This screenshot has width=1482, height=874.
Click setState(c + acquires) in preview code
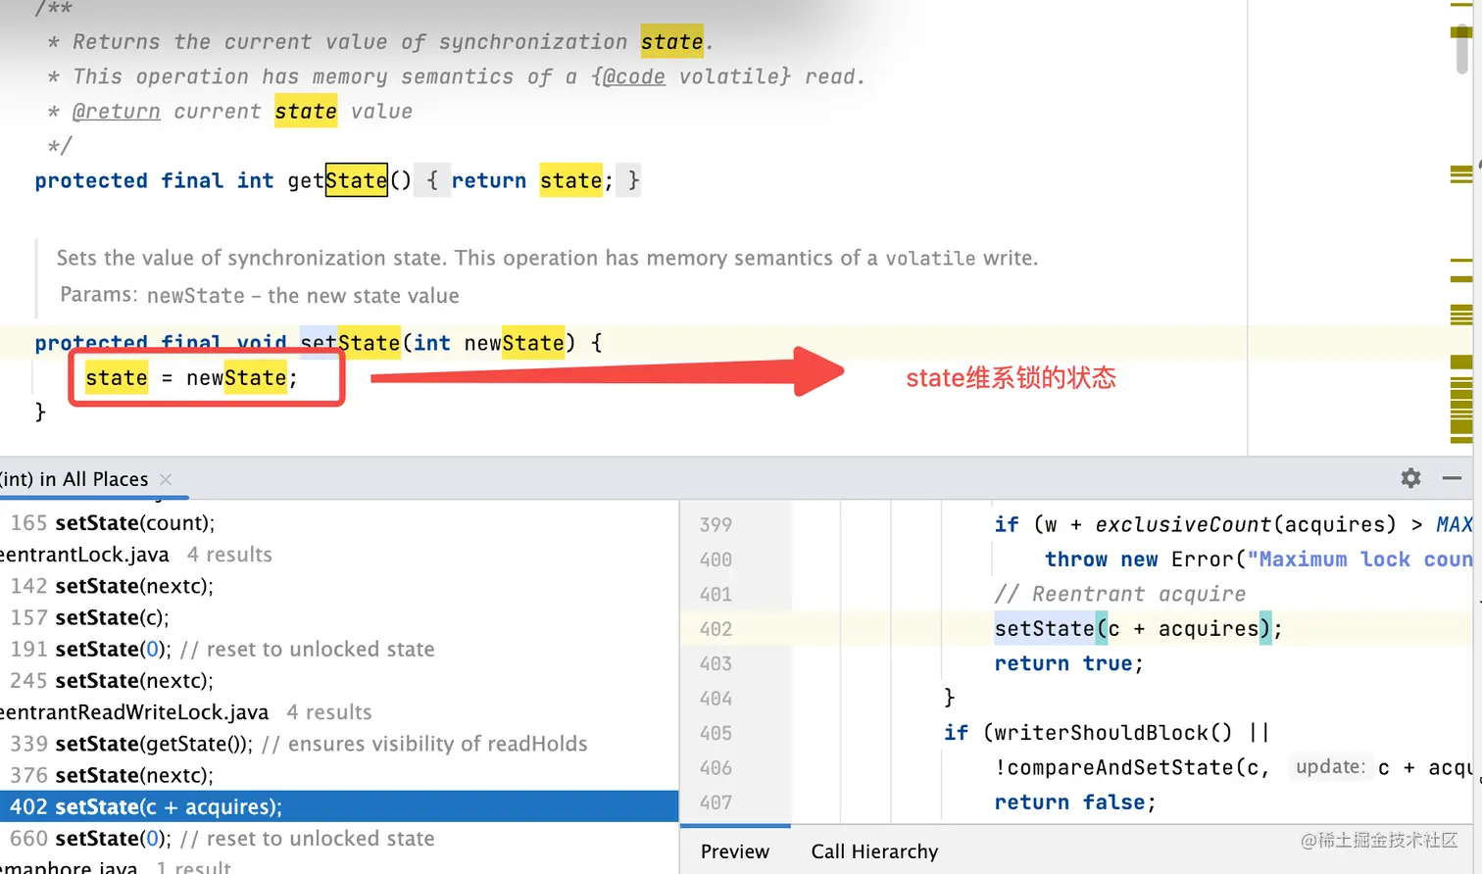tap(1138, 629)
